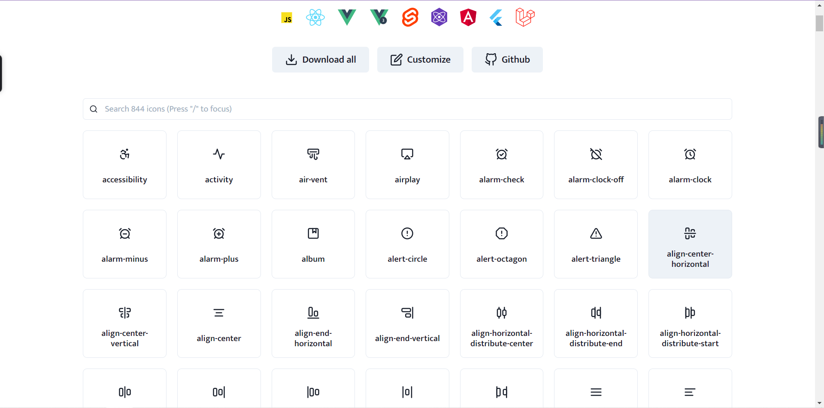This screenshot has width=824, height=408.
Task: Open the React framework logo
Action: (x=315, y=18)
